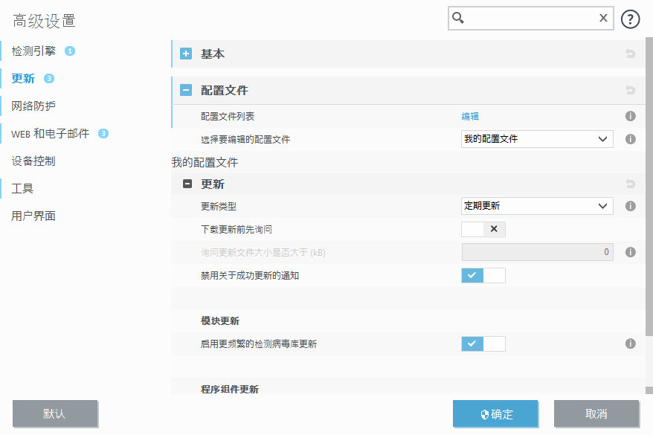Expand the 基本 section
The height and width of the screenshot is (435, 653).
185,54
